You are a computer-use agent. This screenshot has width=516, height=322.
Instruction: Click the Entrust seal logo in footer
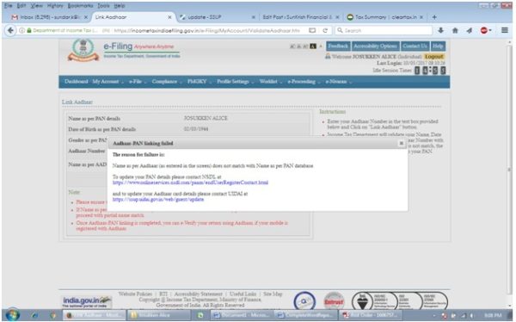pyautogui.click(x=334, y=301)
